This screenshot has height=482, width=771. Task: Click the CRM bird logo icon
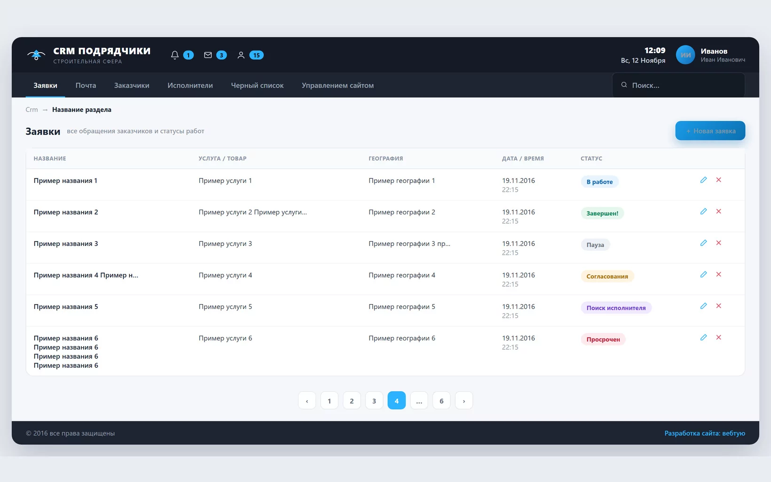pyautogui.click(x=36, y=55)
